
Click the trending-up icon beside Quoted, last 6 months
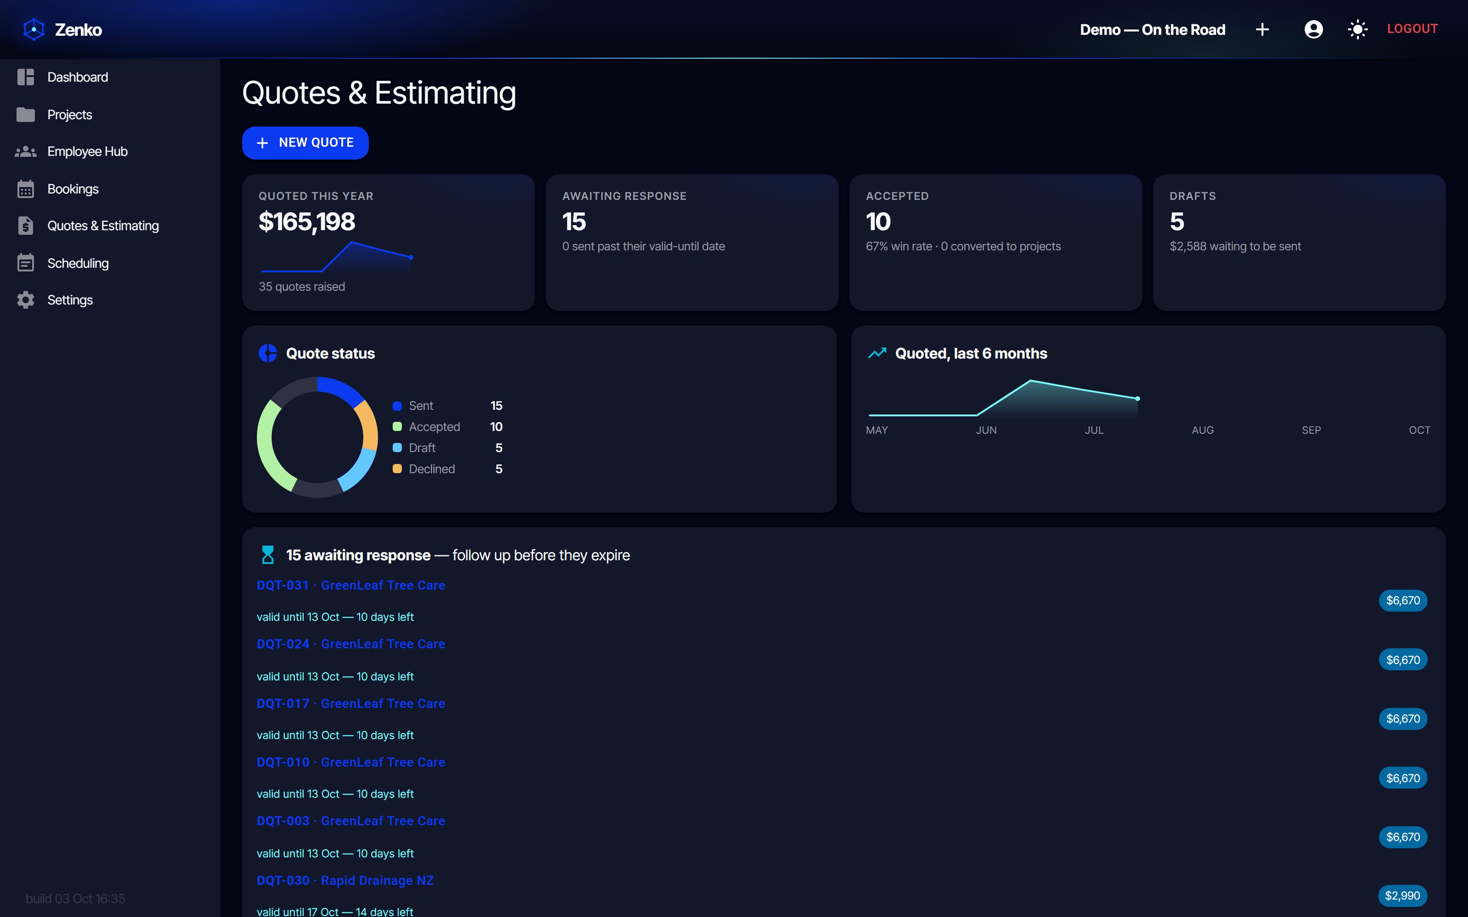click(x=877, y=353)
